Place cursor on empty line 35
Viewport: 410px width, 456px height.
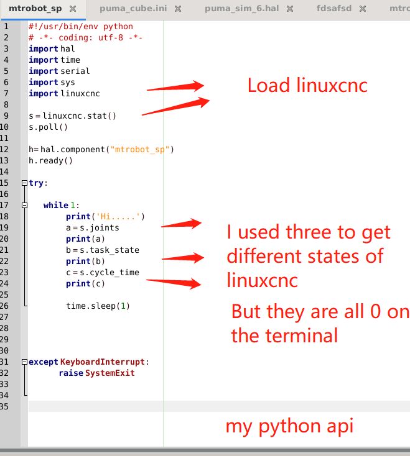[x=219, y=406]
